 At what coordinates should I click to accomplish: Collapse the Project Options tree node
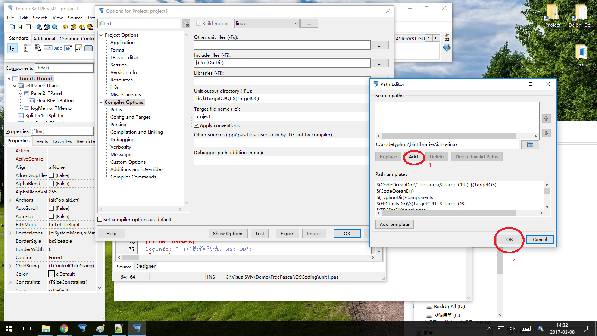pyautogui.click(x=101, y=35)
